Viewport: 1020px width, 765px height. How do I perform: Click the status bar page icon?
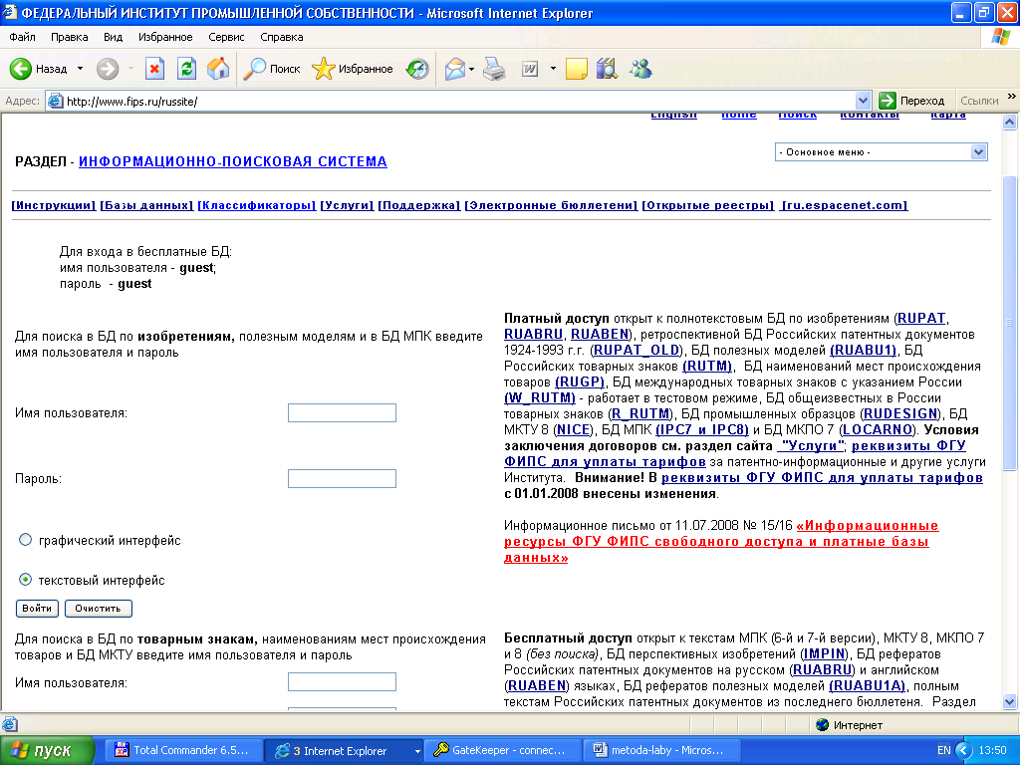(10, 724)
